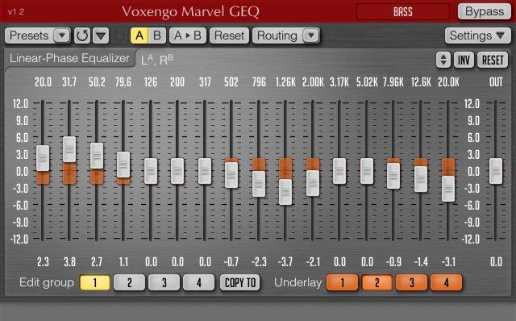Select Edit group 1

95,283
